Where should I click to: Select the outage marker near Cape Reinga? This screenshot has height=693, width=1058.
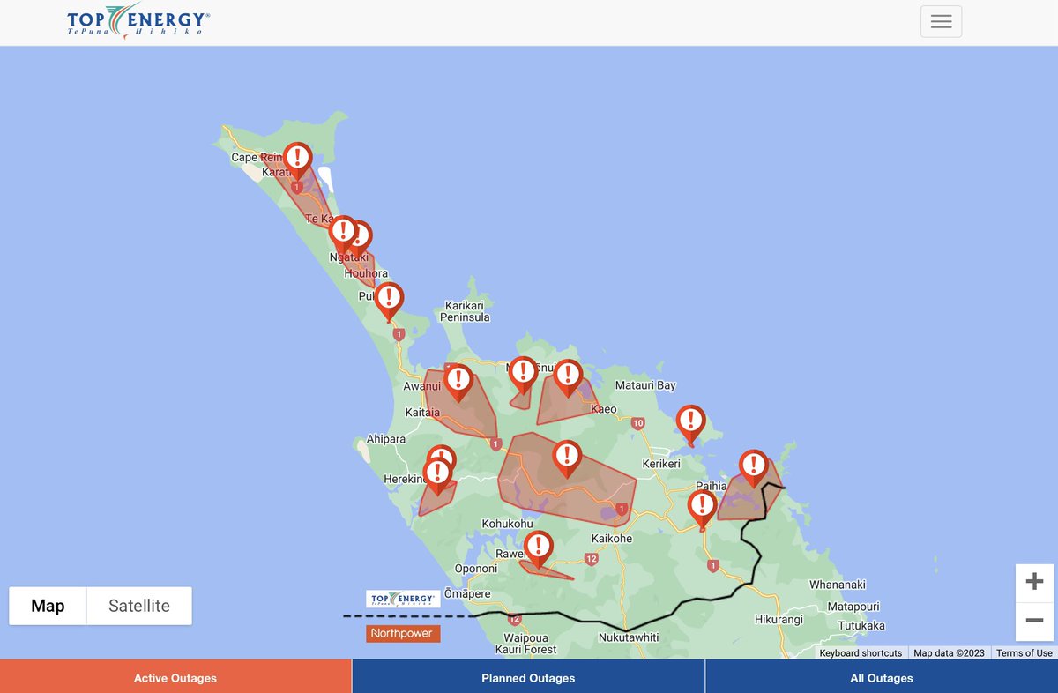pos(298,157)
